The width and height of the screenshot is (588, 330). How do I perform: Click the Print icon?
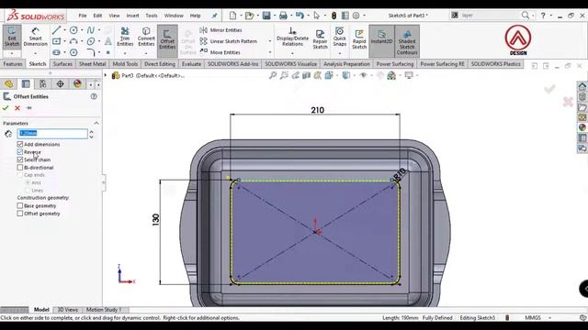283,16
